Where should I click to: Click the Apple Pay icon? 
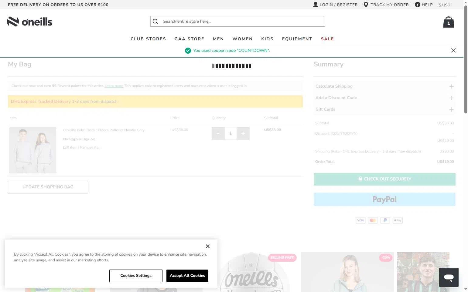398,220
